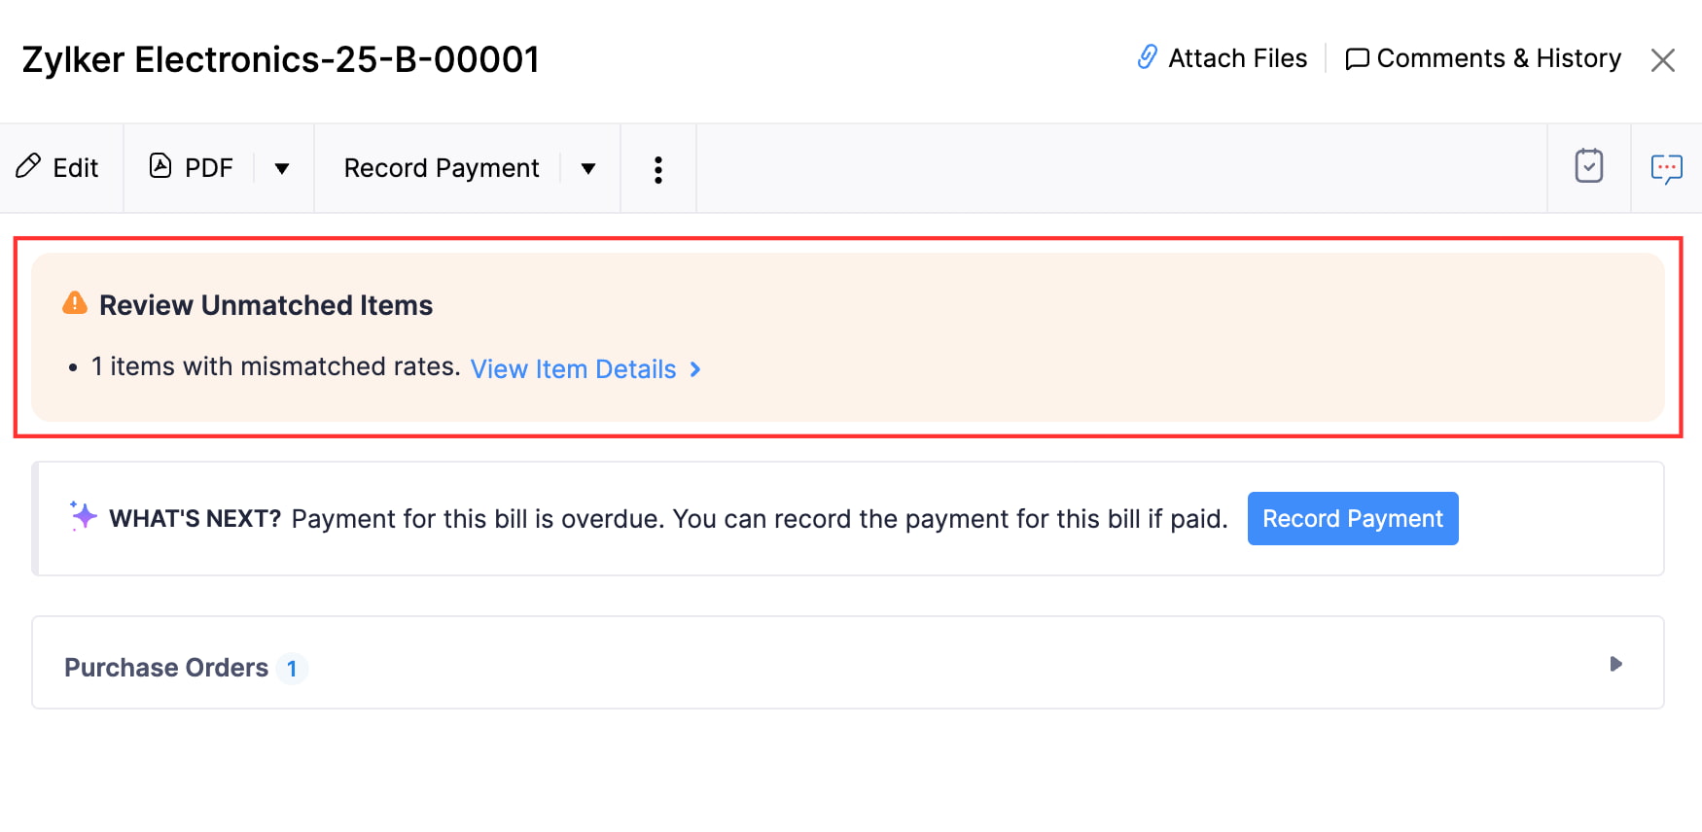The image size is (1702, 832).
Task: Open the Record Payment dropdown arrow
Action: coord(588,168)
